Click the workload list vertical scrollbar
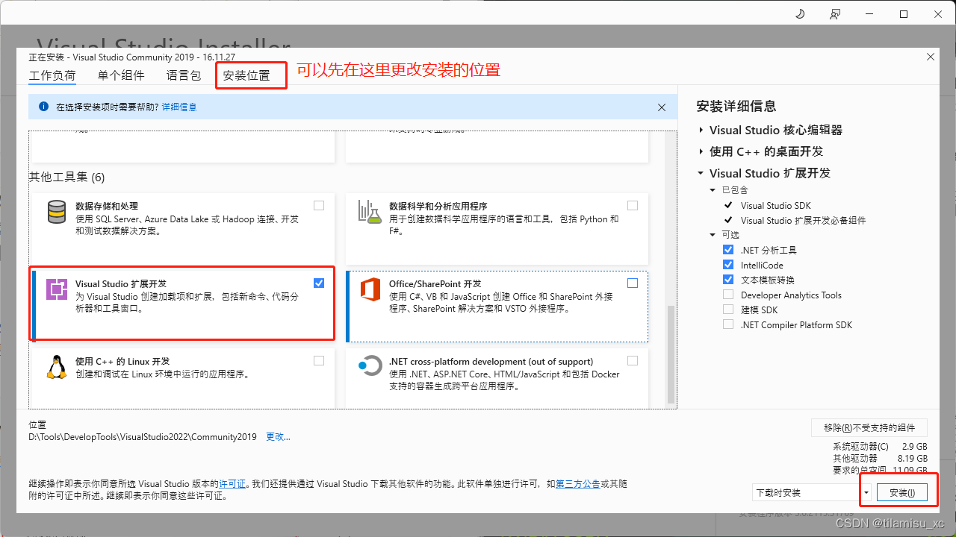This screenshot has height=537, width=956. pos(671,354)
